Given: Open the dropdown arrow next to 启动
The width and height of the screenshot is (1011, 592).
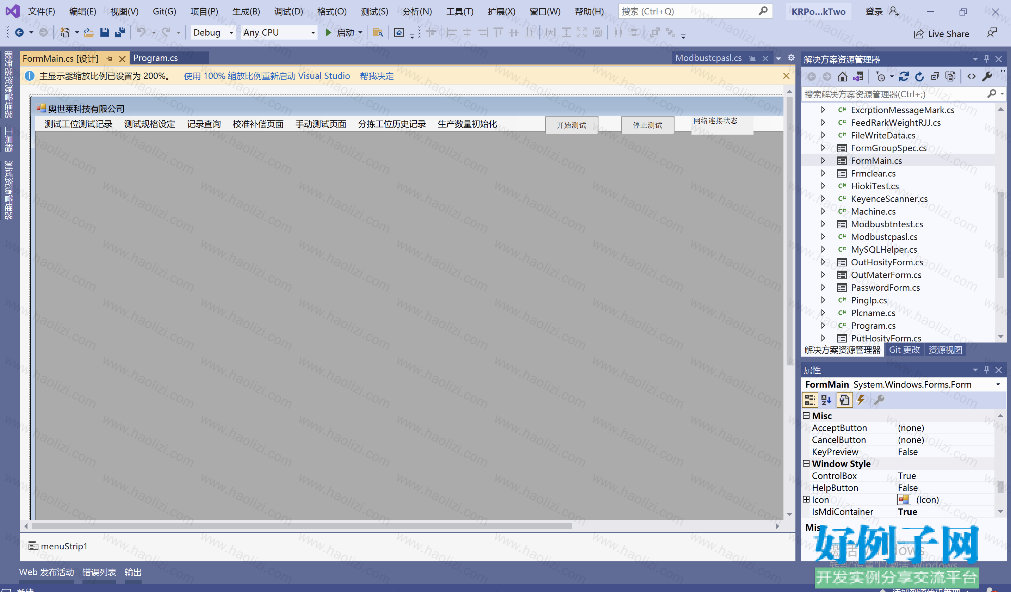Looking at the screenshot, I should pyautogui.click(x=360, y=32).
